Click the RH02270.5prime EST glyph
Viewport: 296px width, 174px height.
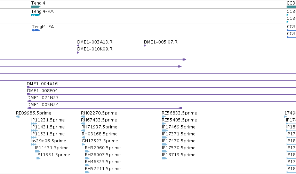83,117
